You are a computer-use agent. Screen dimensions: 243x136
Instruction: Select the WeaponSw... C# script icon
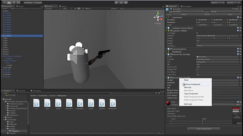tap(113, 103)
